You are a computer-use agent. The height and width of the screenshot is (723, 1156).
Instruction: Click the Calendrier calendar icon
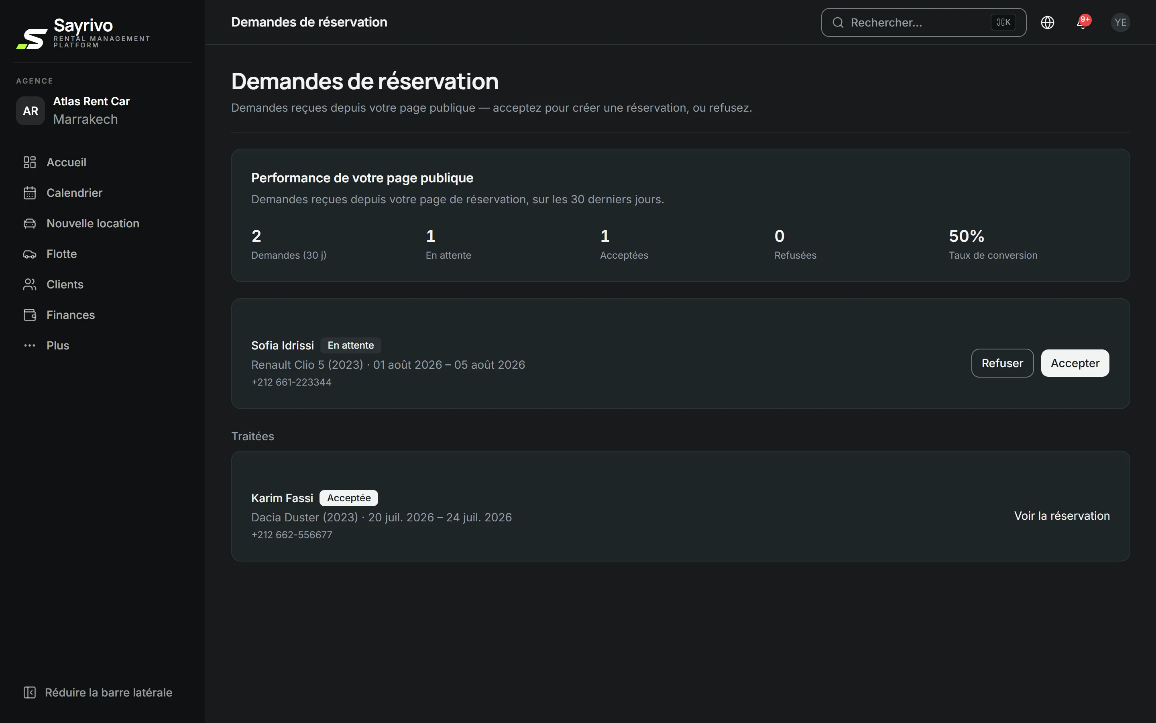point(30,193)
